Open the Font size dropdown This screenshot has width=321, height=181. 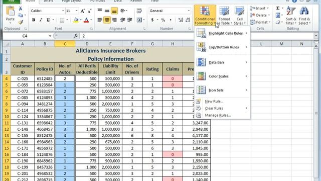tap(77, 11)
